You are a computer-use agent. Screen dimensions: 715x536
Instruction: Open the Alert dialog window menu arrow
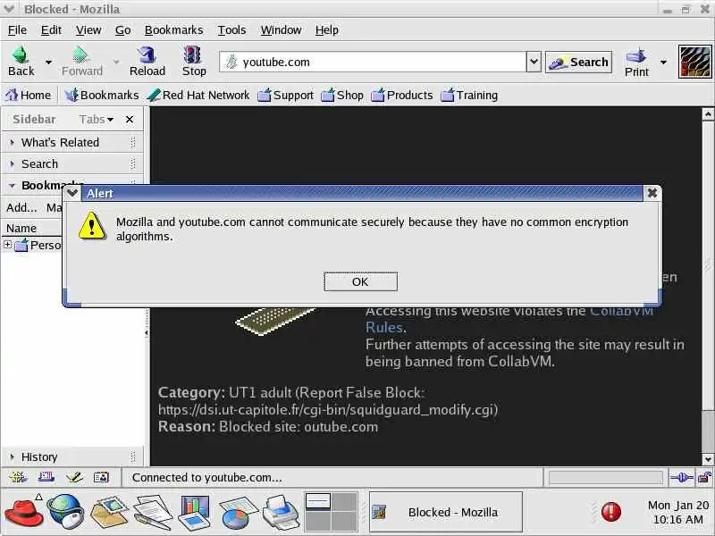tap(72, 193)
